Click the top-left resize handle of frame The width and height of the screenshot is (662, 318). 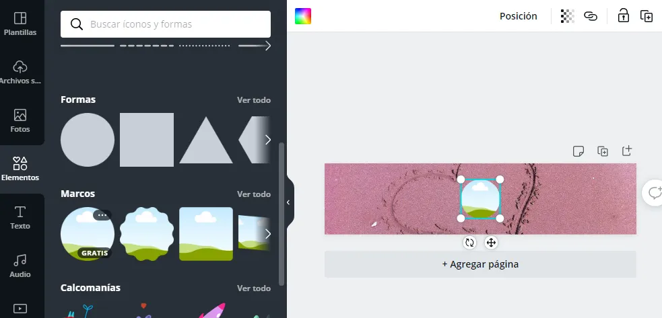(461, 180)
